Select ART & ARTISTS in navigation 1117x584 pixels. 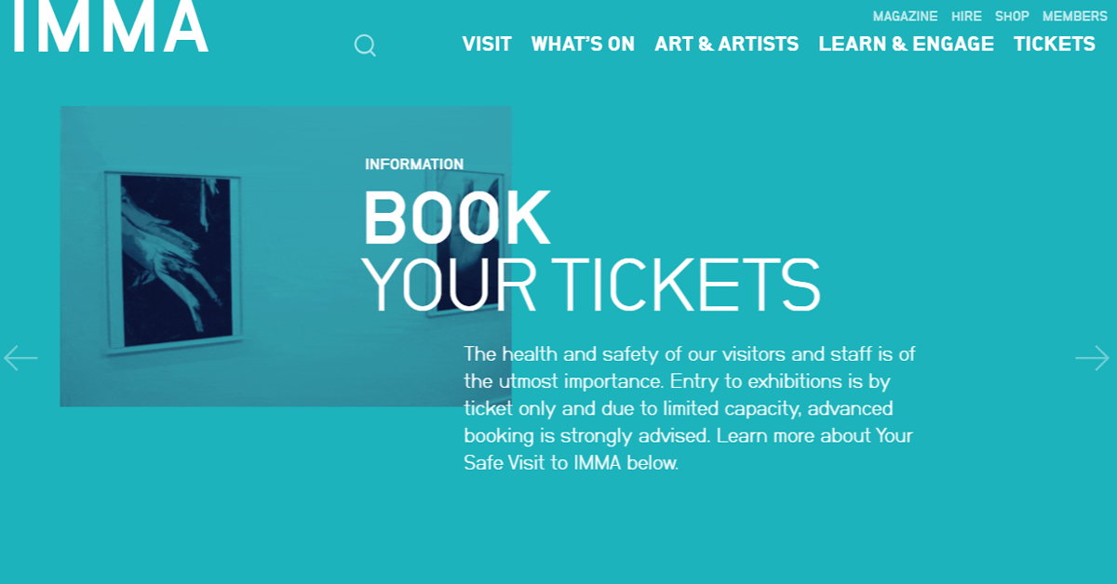click(x=726, y=44)
